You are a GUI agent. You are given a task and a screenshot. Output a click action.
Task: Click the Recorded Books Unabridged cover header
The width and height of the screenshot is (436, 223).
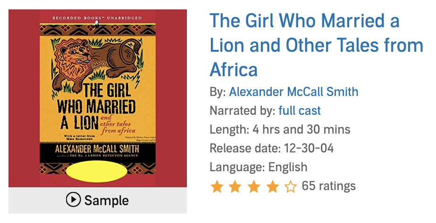pos(97,18)
